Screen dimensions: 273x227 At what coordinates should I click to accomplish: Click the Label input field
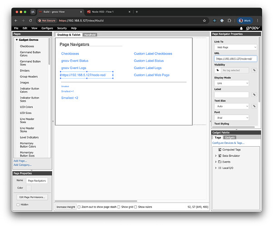tap(232, 95)
